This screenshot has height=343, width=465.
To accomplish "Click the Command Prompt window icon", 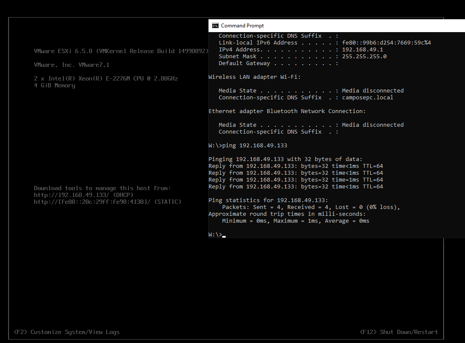I will 215,26.
